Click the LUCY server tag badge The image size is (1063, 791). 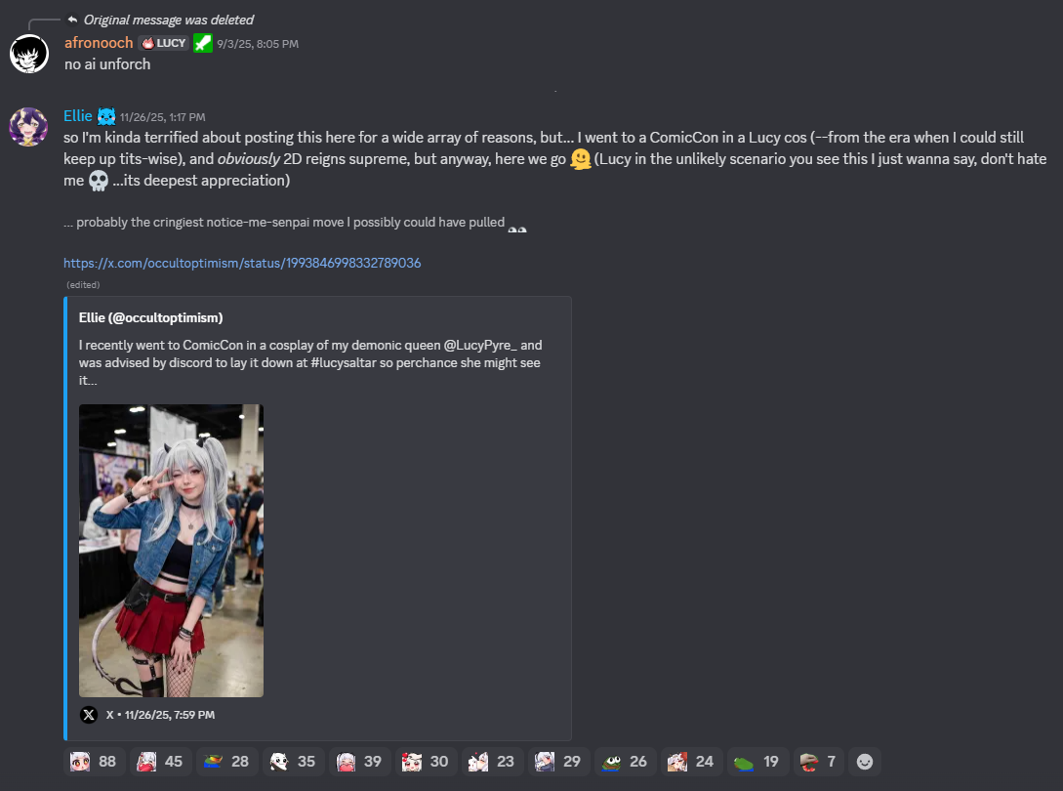click(163, 43)
